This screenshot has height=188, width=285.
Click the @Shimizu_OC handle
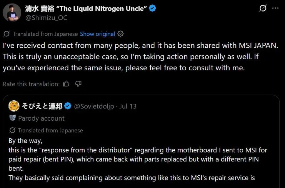pos(46,18)
